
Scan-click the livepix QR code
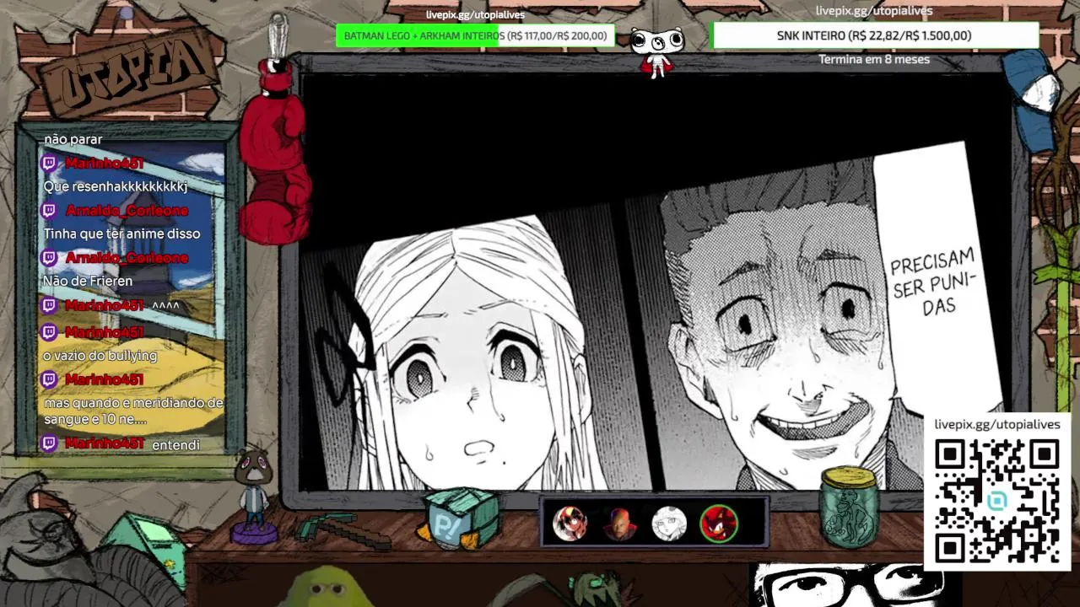click(x=996, y=501)
